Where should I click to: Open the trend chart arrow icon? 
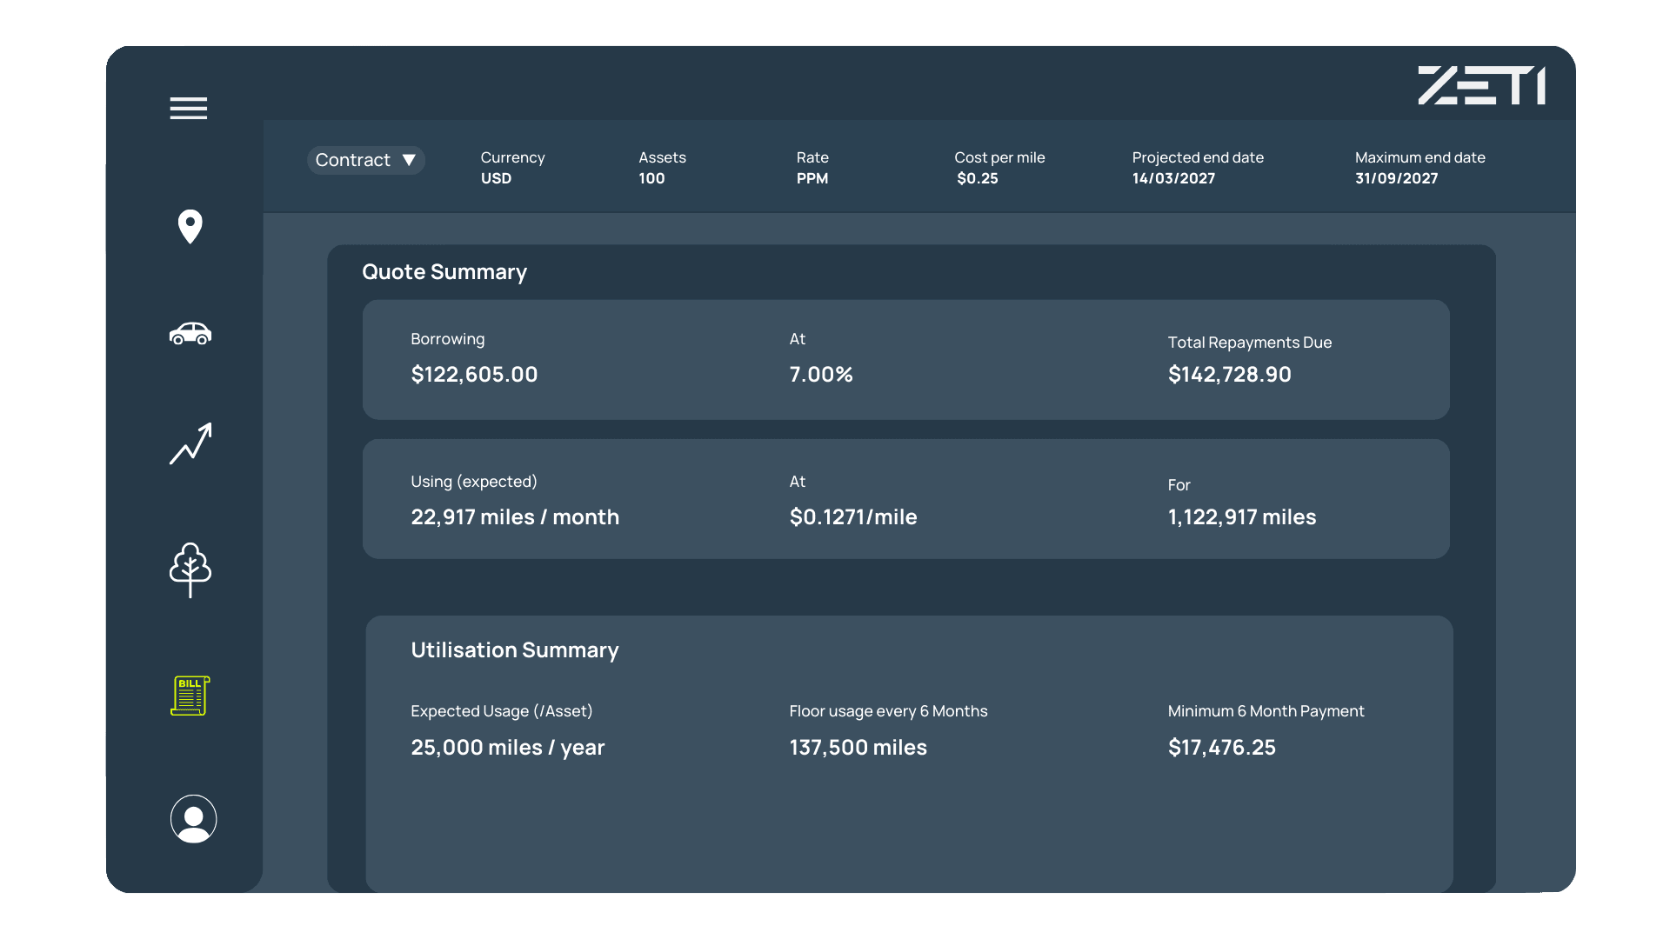pyautogui.click(x=190, y=444)
